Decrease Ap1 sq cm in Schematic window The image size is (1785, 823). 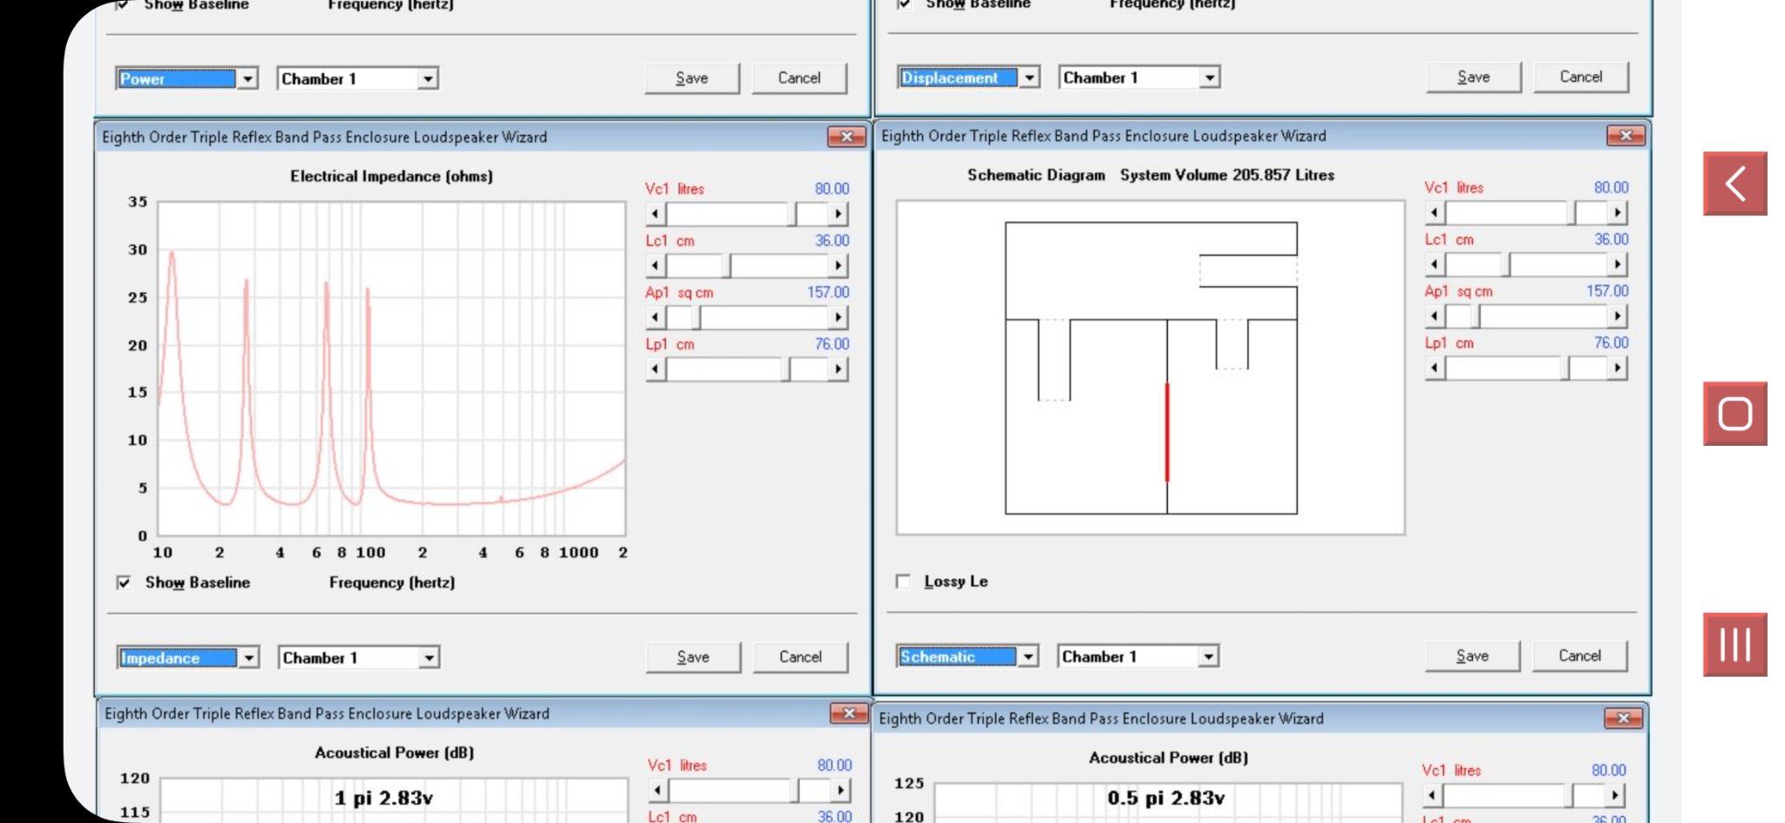pos(1435,316)
